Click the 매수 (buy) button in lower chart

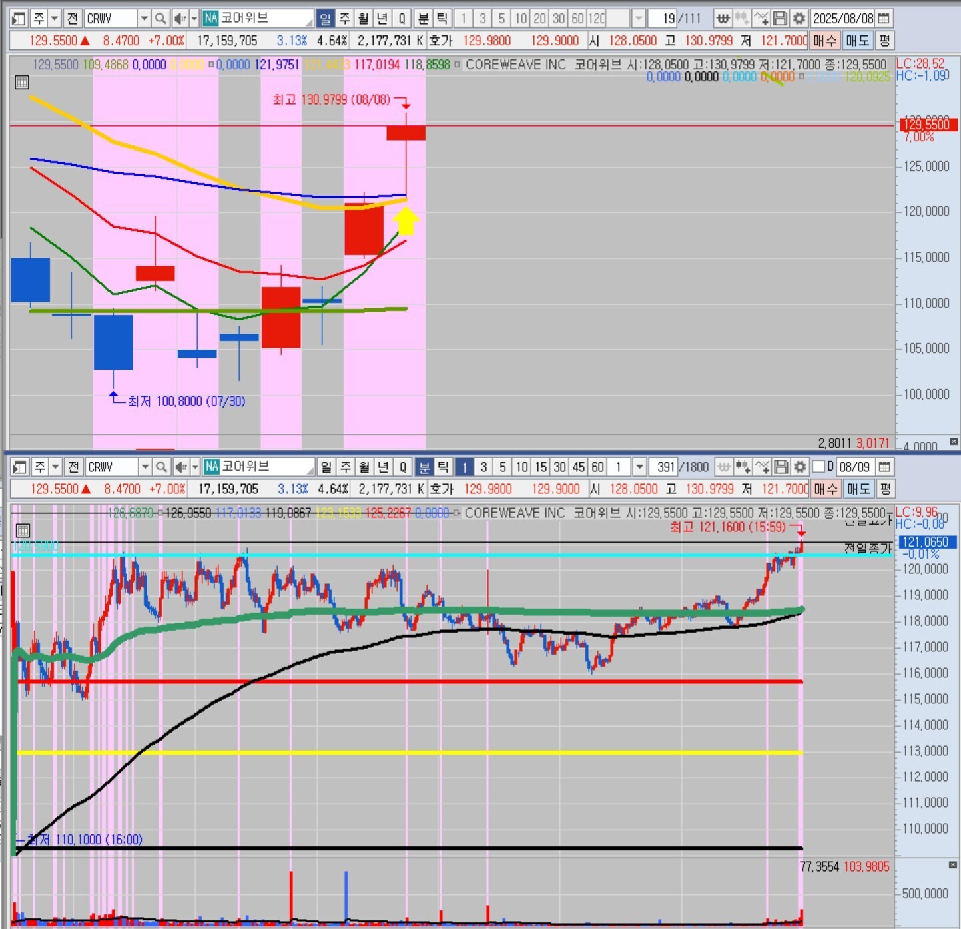[826, 489]
